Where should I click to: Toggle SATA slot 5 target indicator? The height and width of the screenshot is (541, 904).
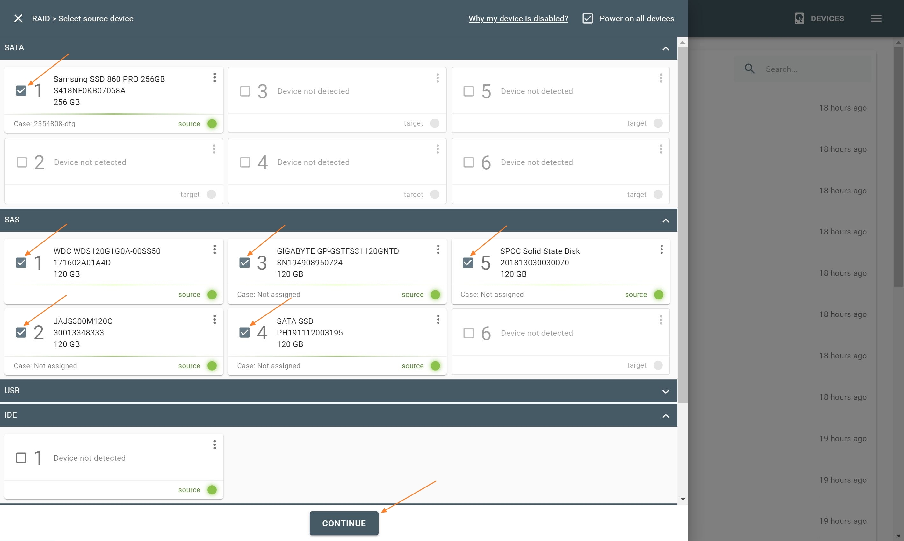click(658, 123)
